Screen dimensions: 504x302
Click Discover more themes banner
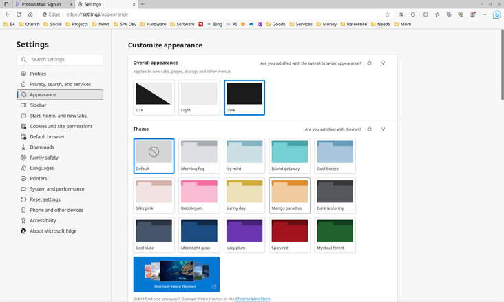click(176, 274)
